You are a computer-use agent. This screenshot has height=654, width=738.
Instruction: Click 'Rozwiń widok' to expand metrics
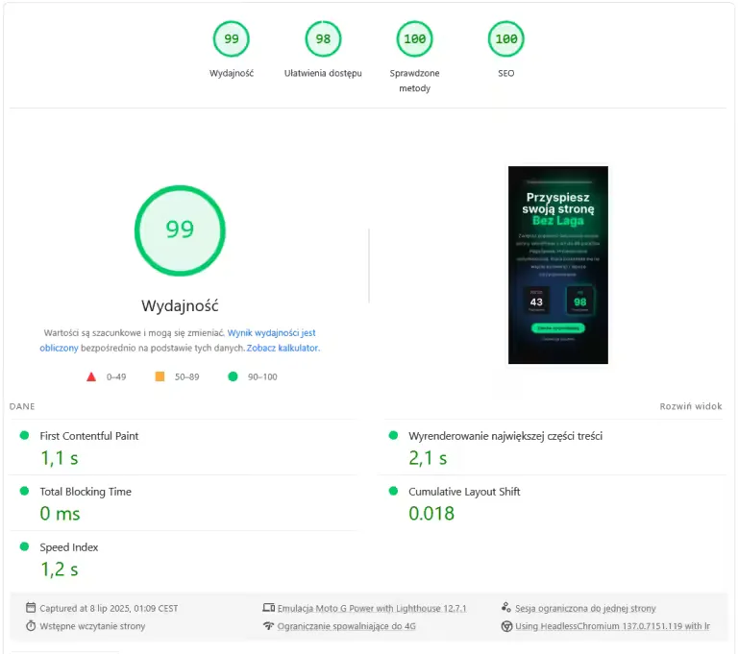point(691,406)
